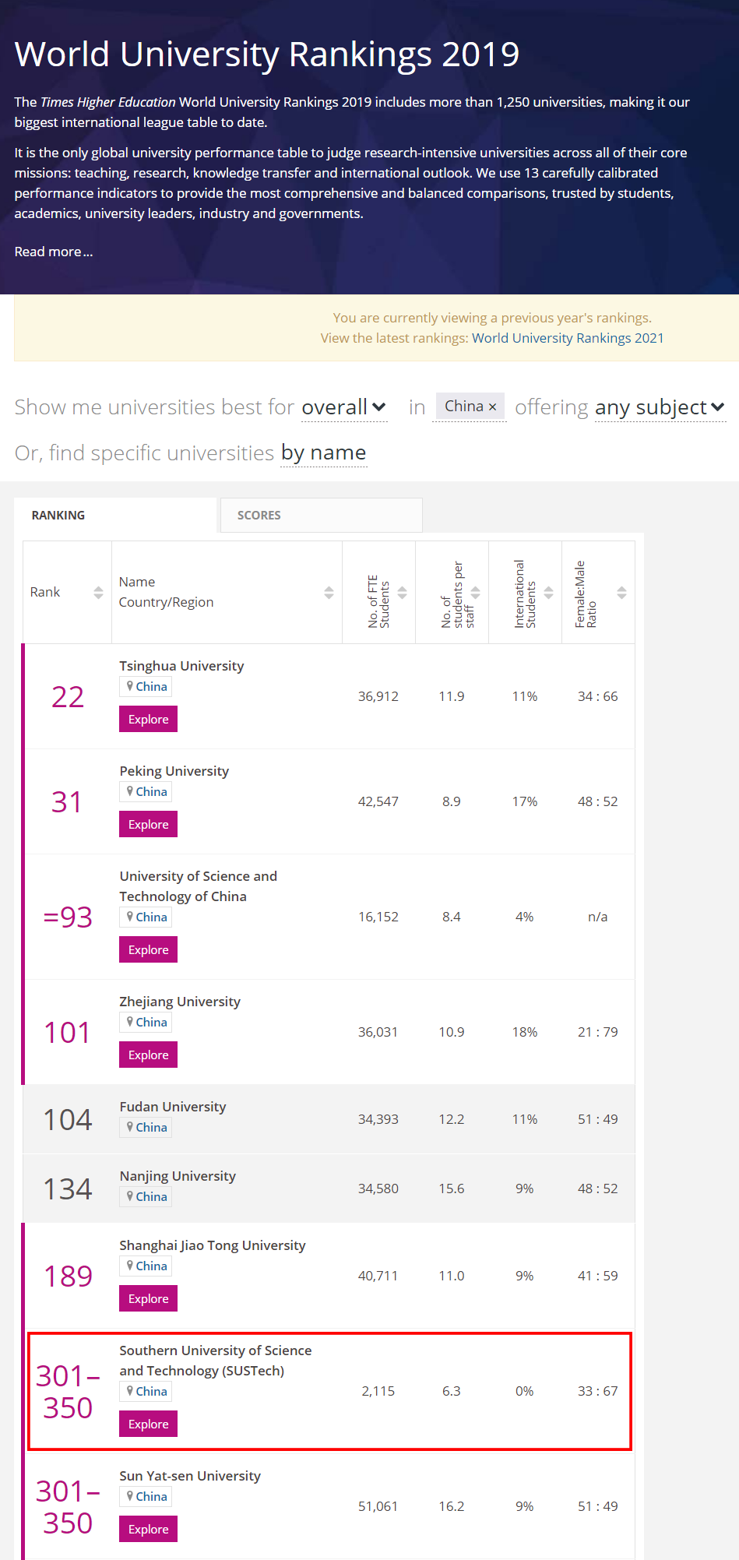This screenshot has height=1560, width=739.
Task: Sort by students per staff arrows
Action: [x=475, y=593]
